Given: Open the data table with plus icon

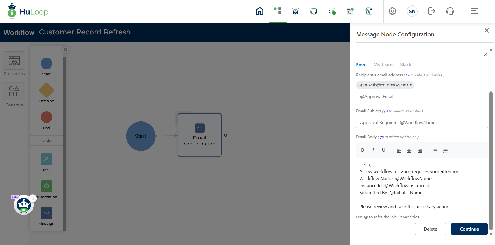Looking at the screenshot, I should 332,11.
